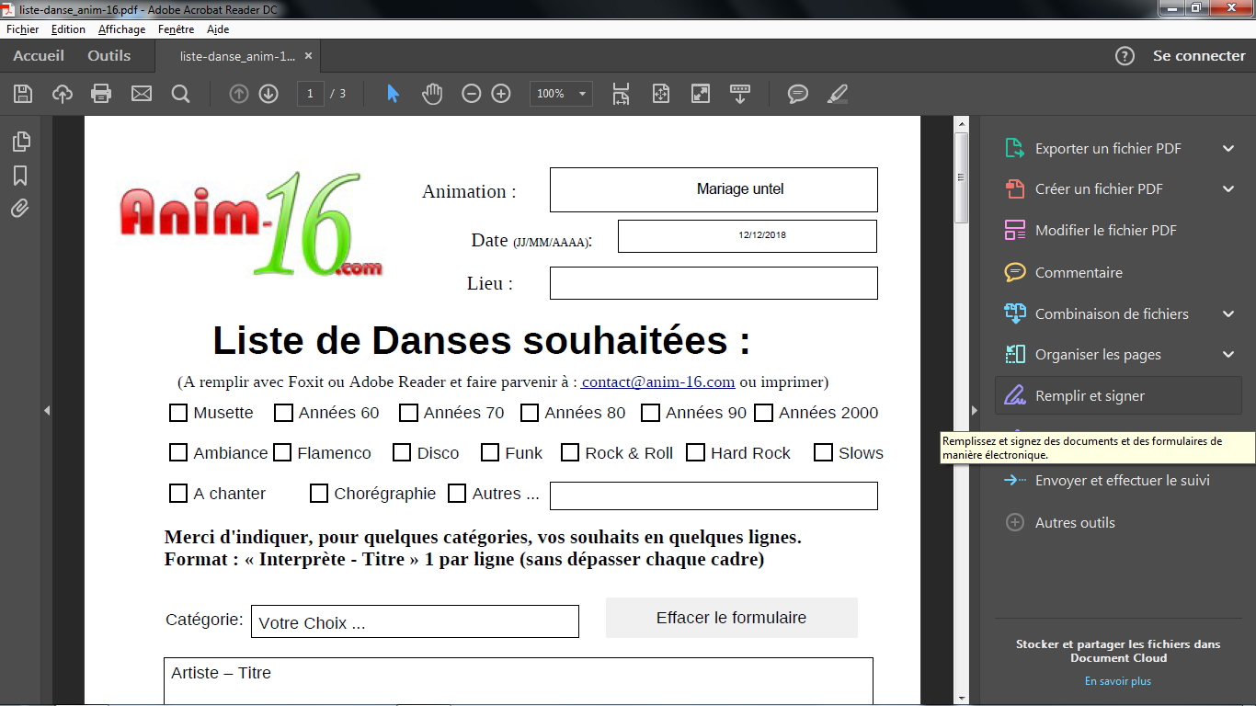
Task: Click the comment bubble toolbar icon
Action: tap(798, 94)
